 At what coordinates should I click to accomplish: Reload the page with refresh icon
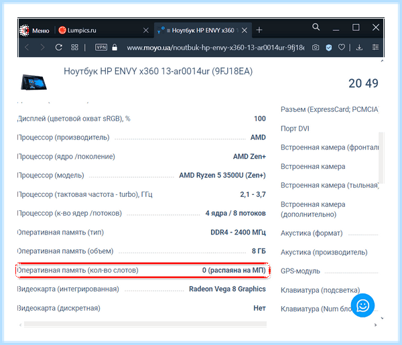pos(59,47)
